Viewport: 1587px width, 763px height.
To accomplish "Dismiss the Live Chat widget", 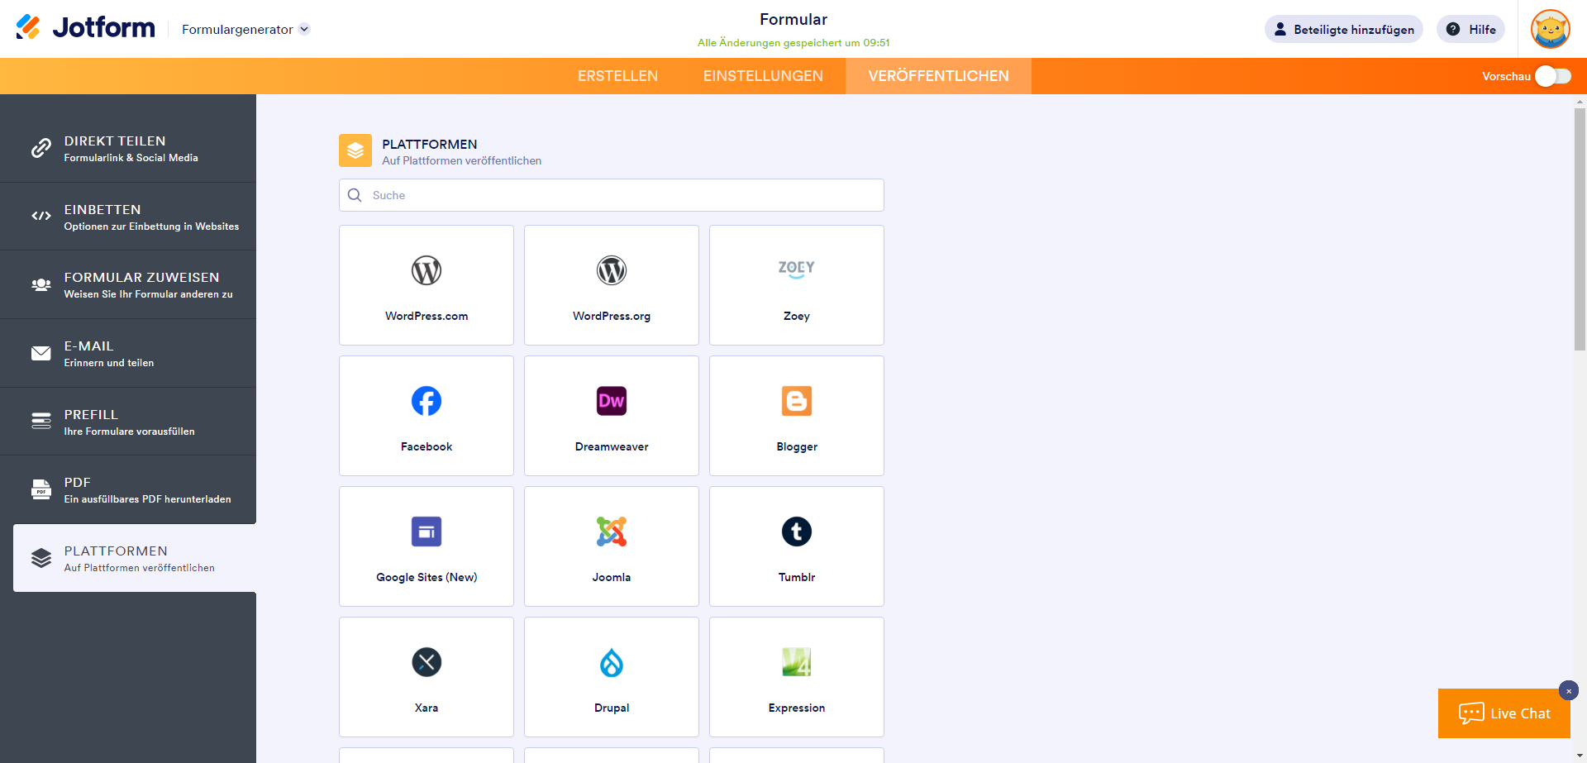I will pos(1568,691).
